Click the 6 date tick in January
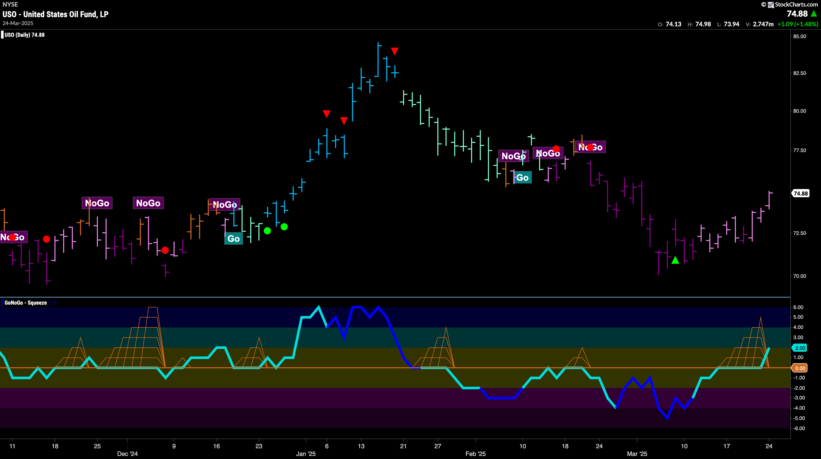Screen dimensions: 821x459 click(327, 446)
